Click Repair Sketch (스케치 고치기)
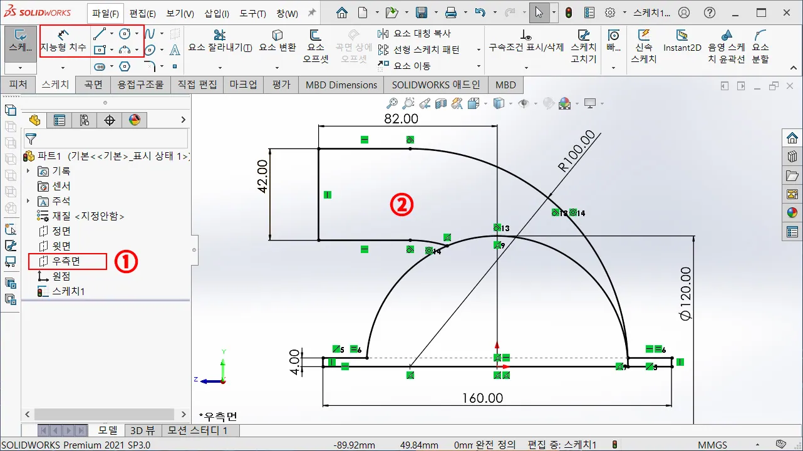The width and height of the screenshot is (803, 451). [584, 46]
